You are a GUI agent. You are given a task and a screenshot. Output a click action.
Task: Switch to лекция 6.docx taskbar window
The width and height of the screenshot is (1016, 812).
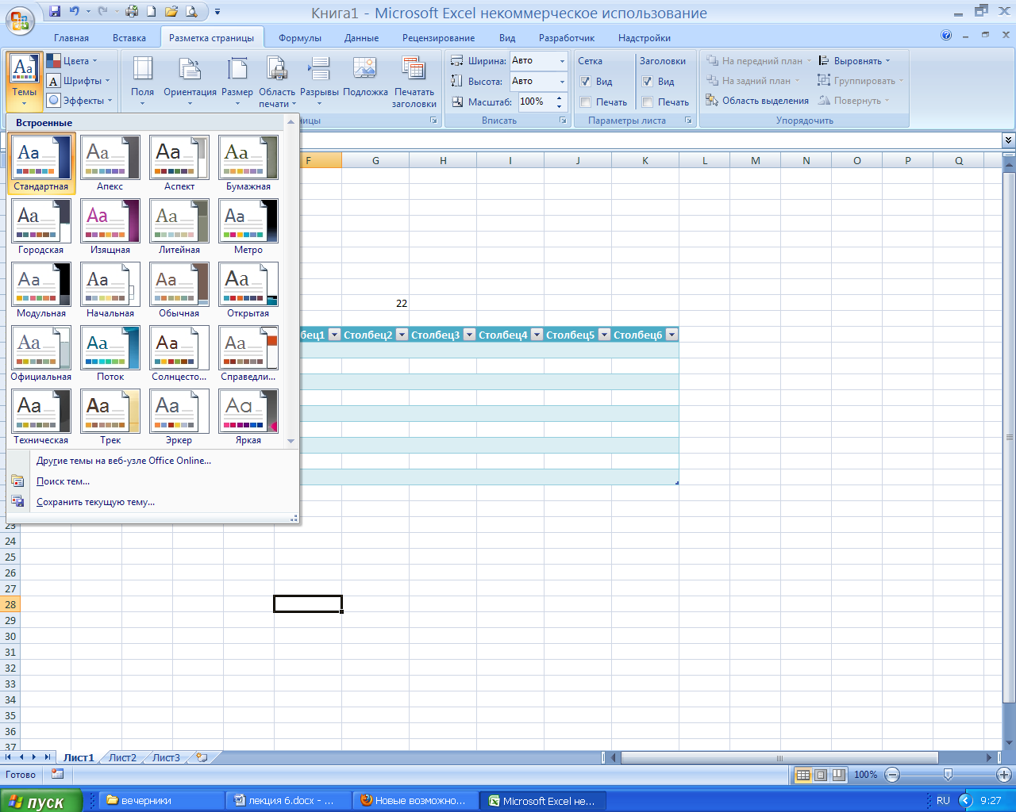coord(288,801)
